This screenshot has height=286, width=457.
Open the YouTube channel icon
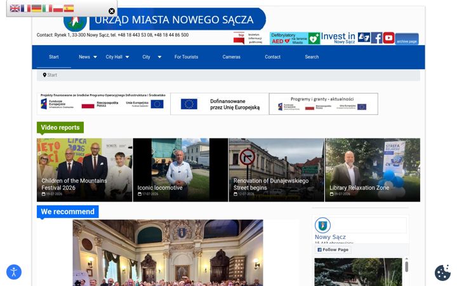pos(388,38)
